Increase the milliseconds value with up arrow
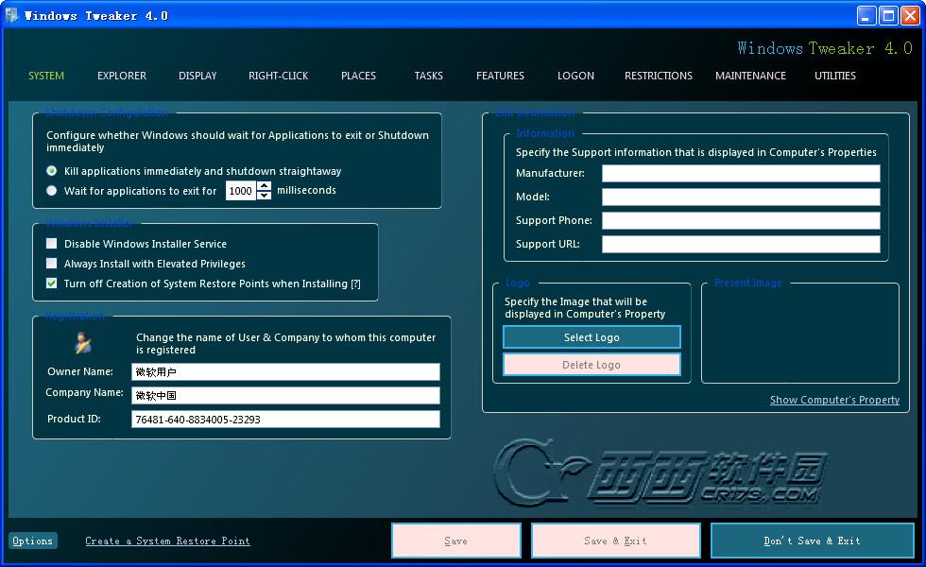Viewport: 926px width, 567px height. (265, 186)
